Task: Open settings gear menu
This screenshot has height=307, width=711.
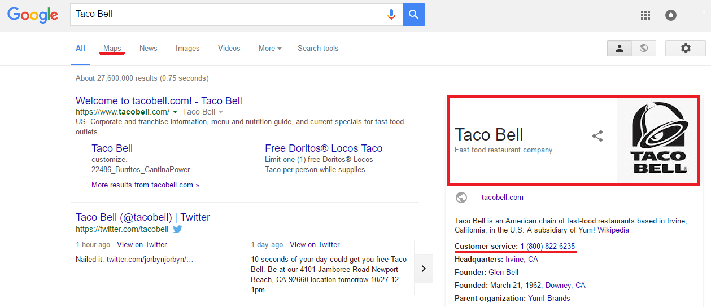Action: (686, 49)
